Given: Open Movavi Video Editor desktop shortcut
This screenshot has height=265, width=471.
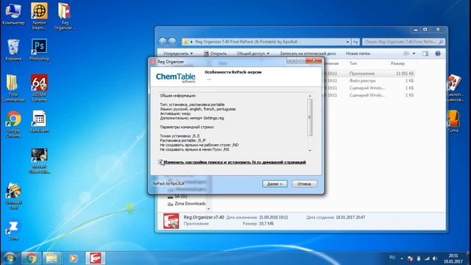Looking at the screenshot, I should (39, 160).
